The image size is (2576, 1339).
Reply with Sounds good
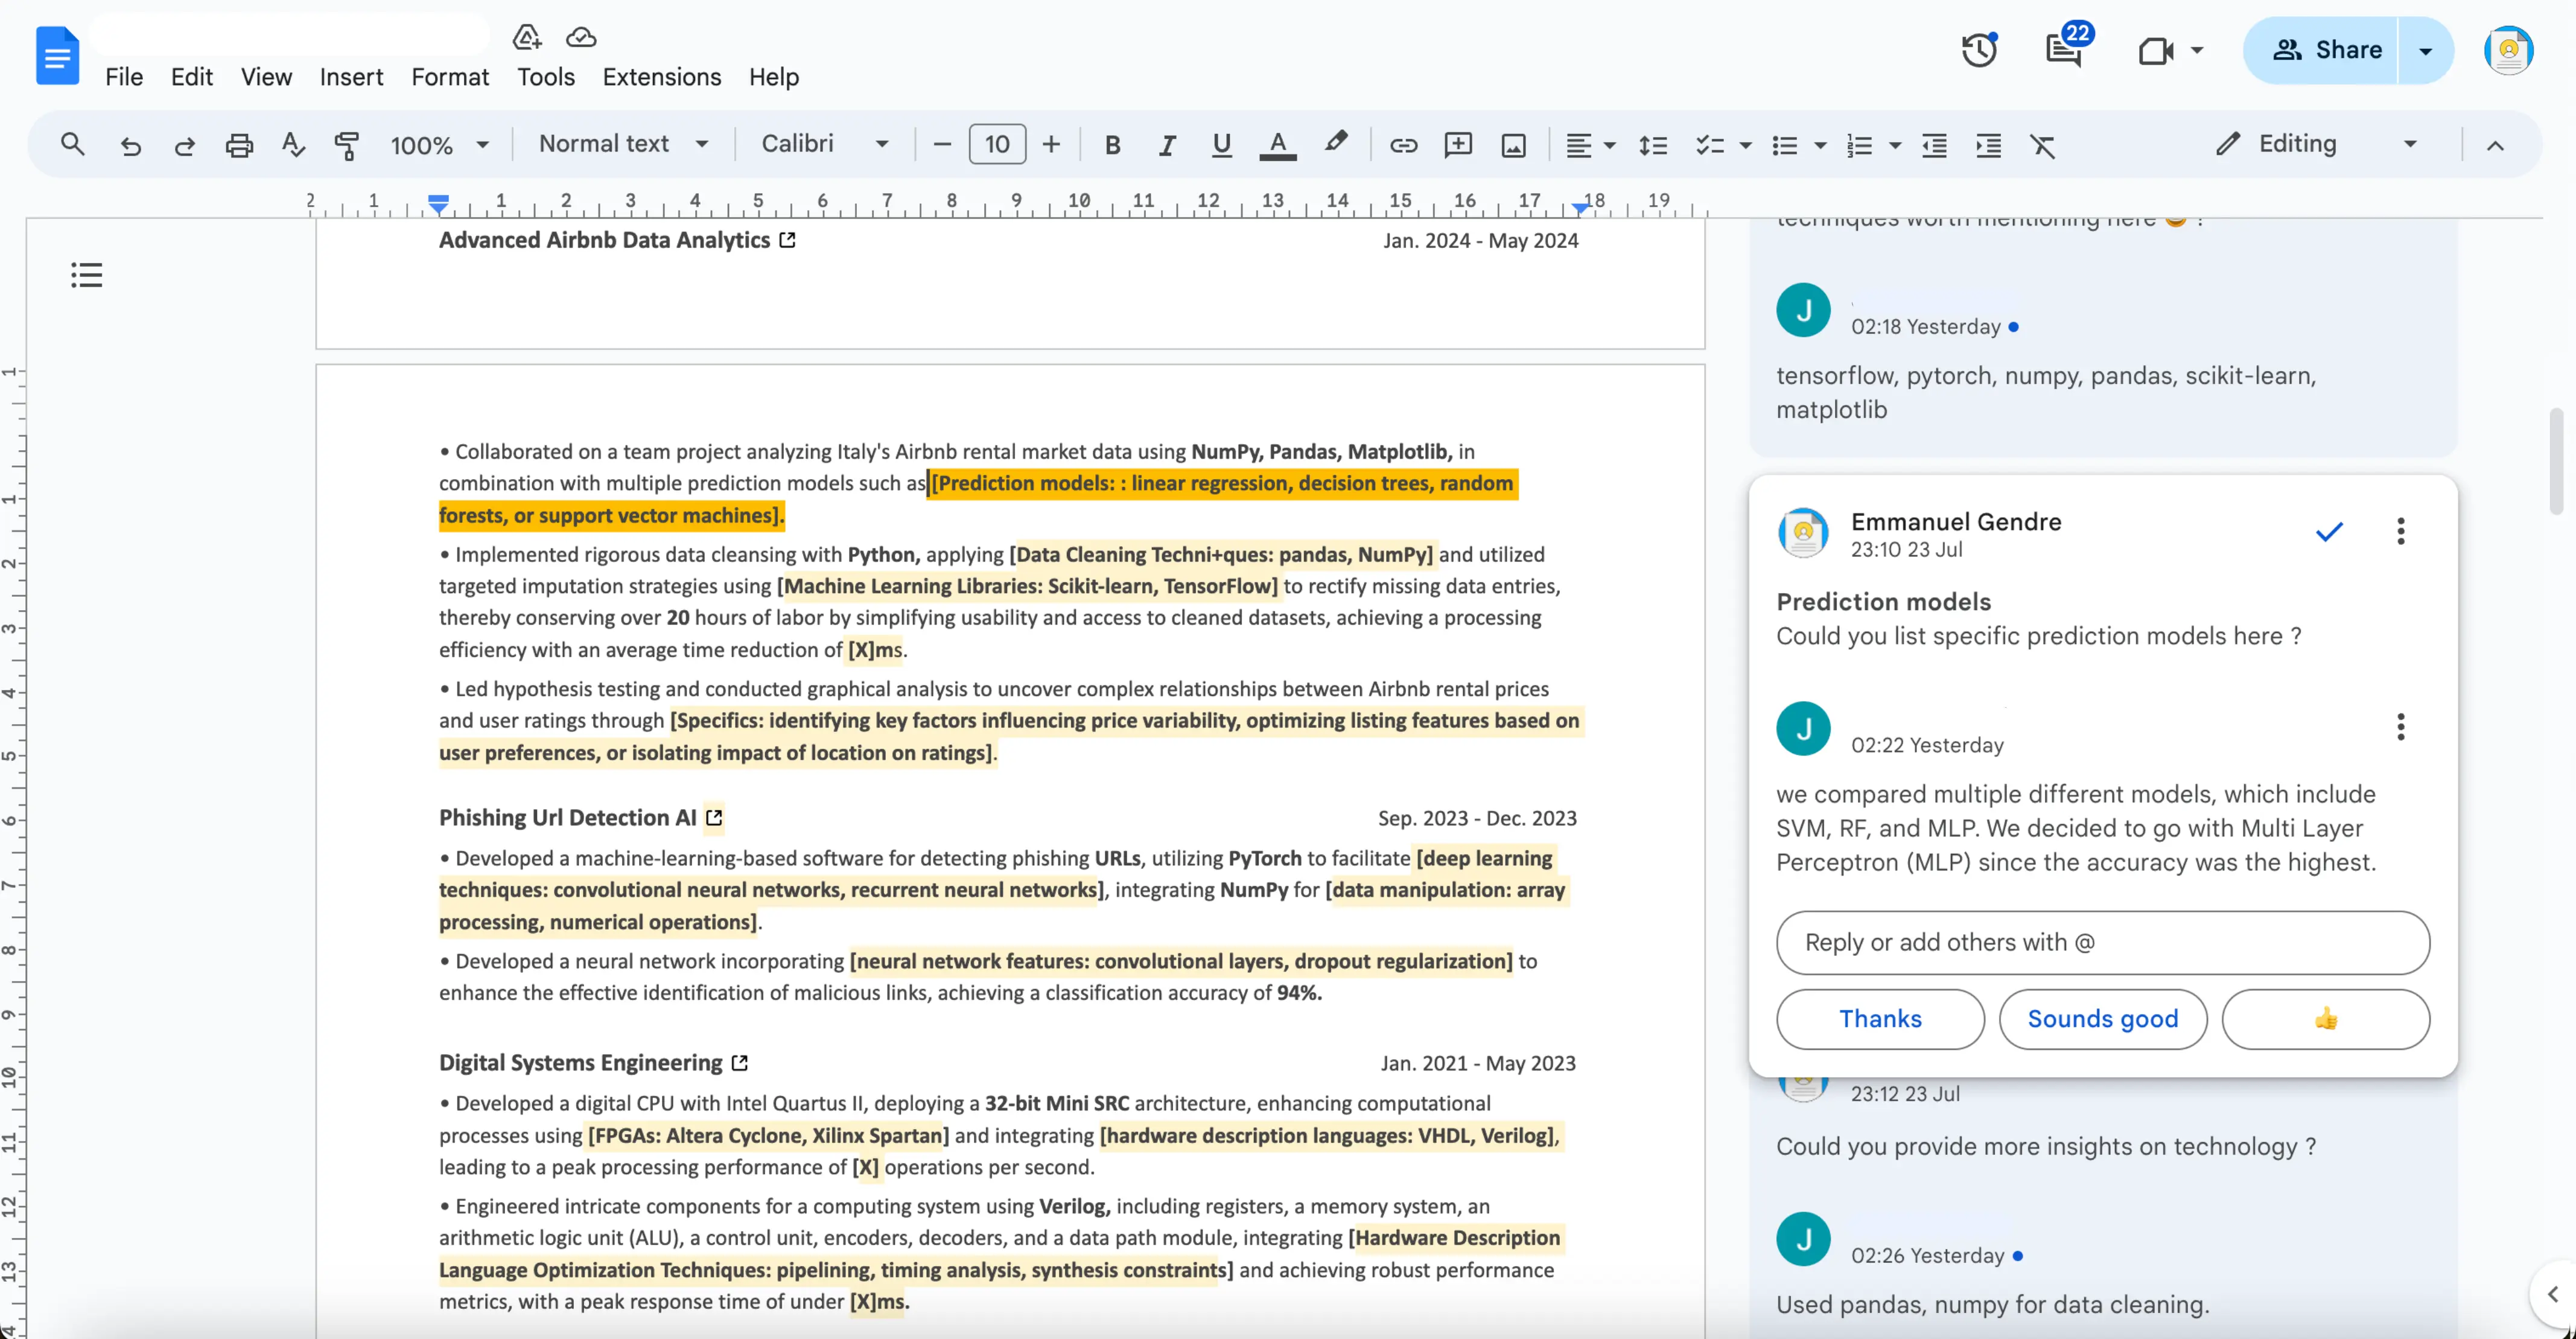[x=2102, y=1018]
